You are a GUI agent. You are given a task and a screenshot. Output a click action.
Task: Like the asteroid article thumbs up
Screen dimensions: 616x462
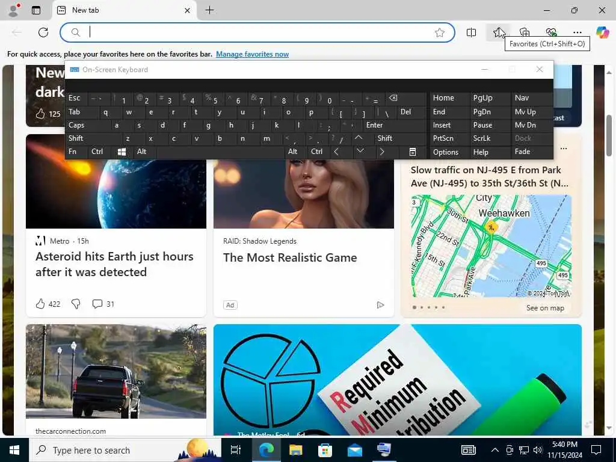click(40, 304)
